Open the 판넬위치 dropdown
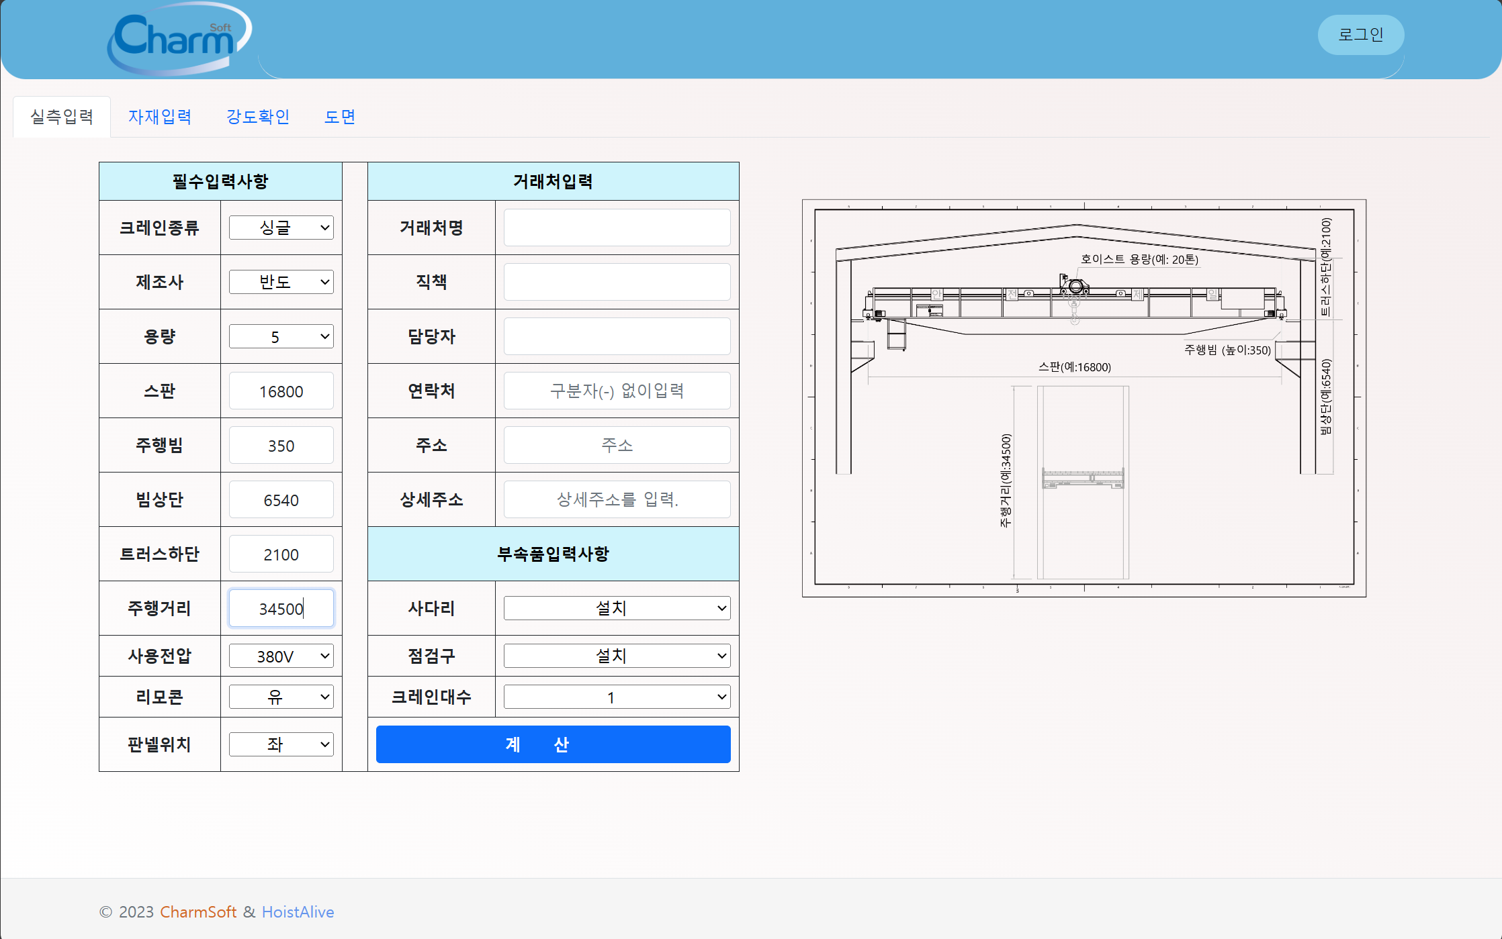Viewport: 1502px width, 939px height. pyautogui.click(x=281, y=744)
